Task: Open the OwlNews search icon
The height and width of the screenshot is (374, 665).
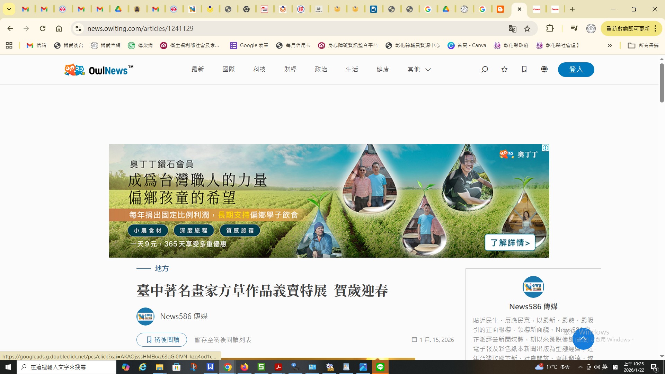Action: pos(485,69)
